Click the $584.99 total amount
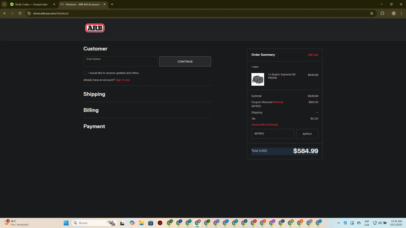This screenshot has width=406, height=228. [x=306, y=151]
